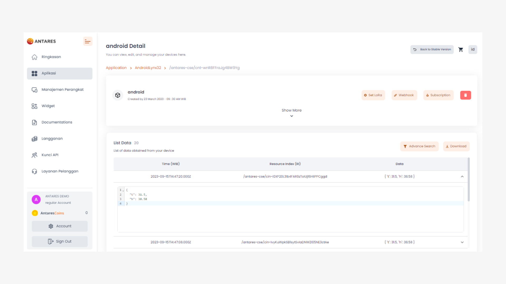Open the Manajemen Perangkat device icon
Viewport: 506px width, 284px height.
coord(35,90)
